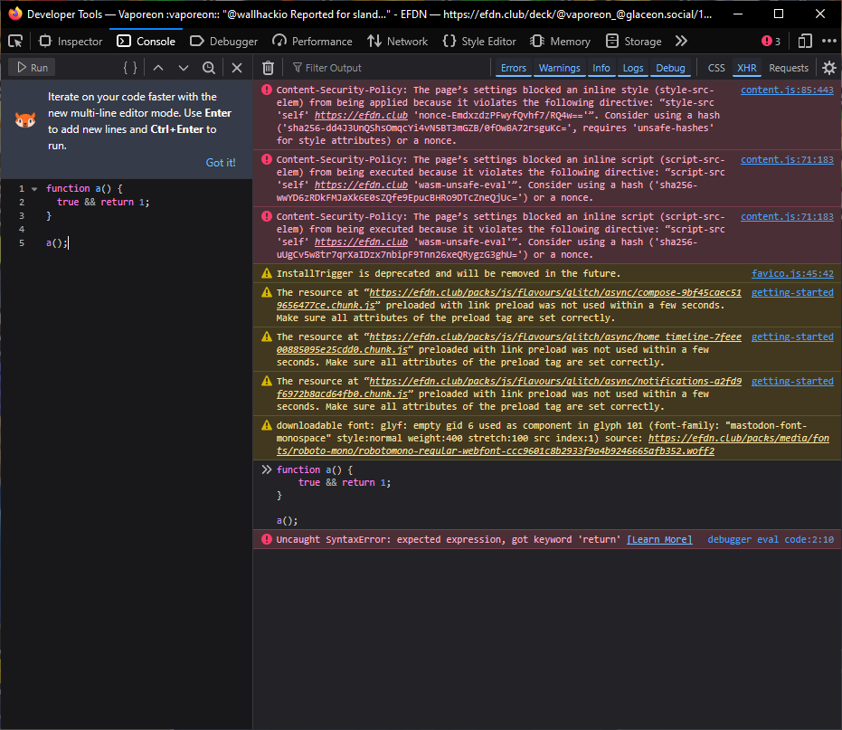The height and width of the screenshot is (730, 842).
Task: Click the Run button
Action: click(x=32, y=68)
